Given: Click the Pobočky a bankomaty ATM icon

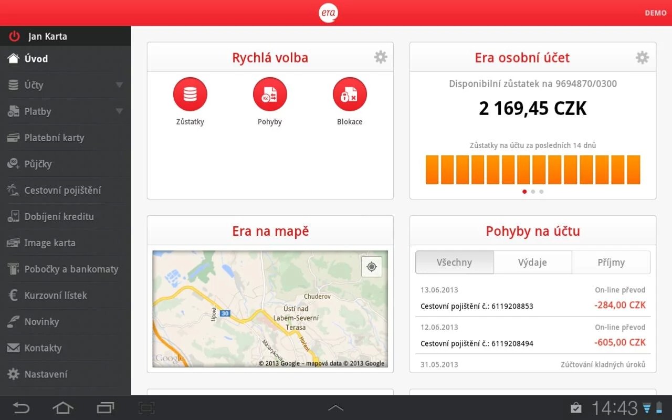Looking at the screenshot, I should (14, 269).
